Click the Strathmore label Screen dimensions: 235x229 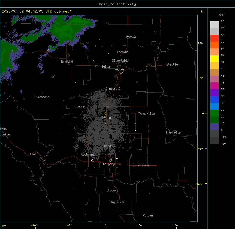click(x=141, y=165)
